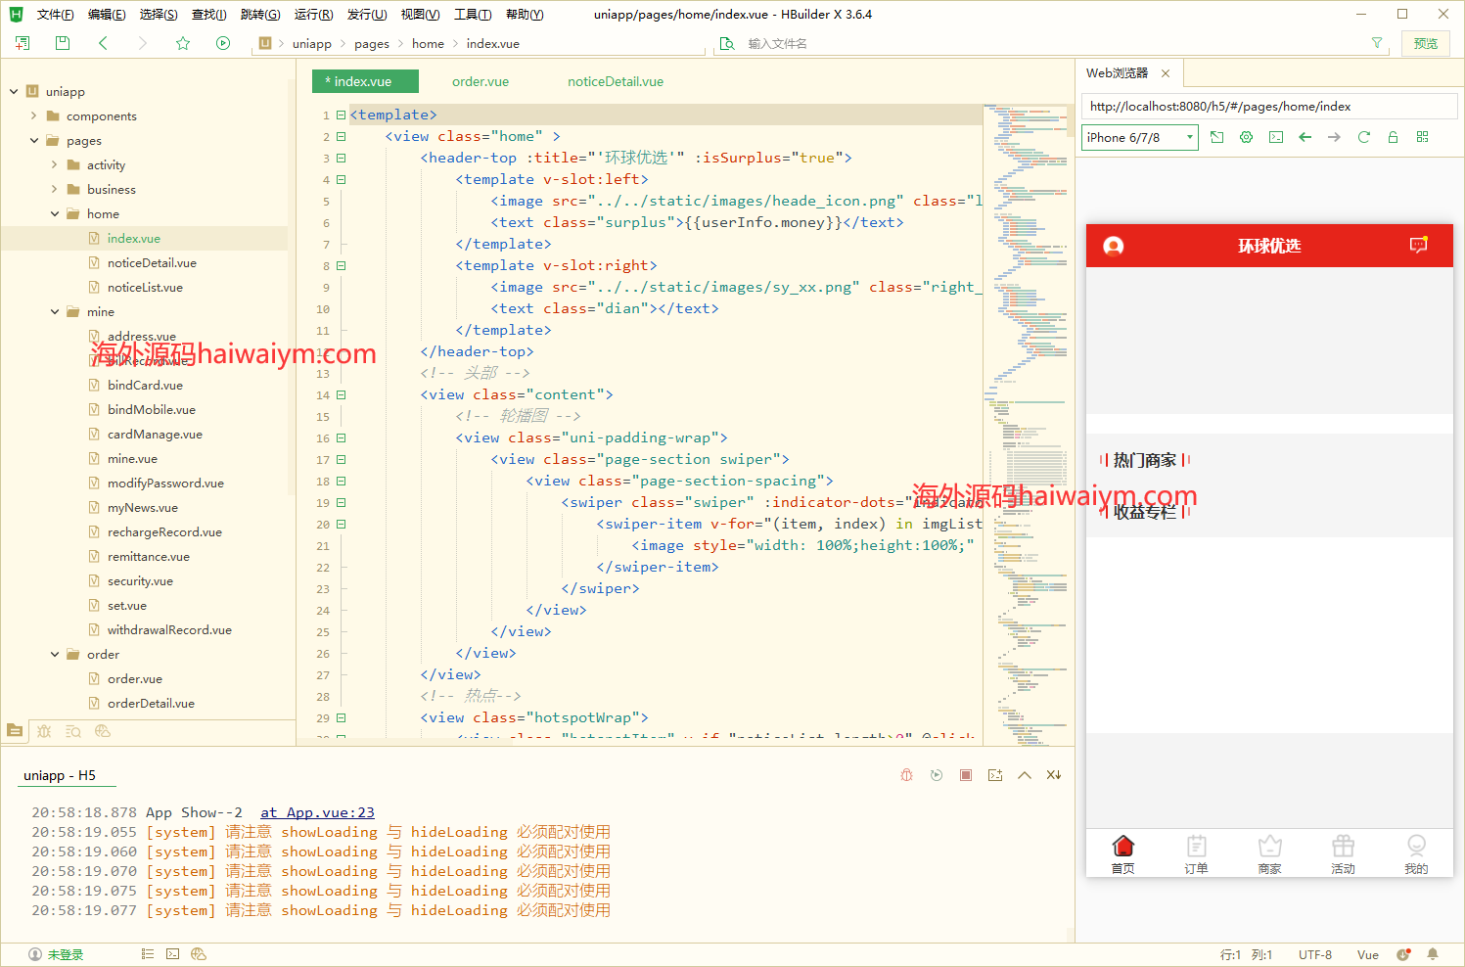This screenshot has width=1465, height=967.
Task: Expand the components folder
Action: (34, 115)
